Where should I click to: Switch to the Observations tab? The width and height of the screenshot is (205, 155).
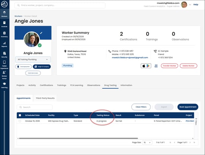pyautogui.click(x=94, y=85)
